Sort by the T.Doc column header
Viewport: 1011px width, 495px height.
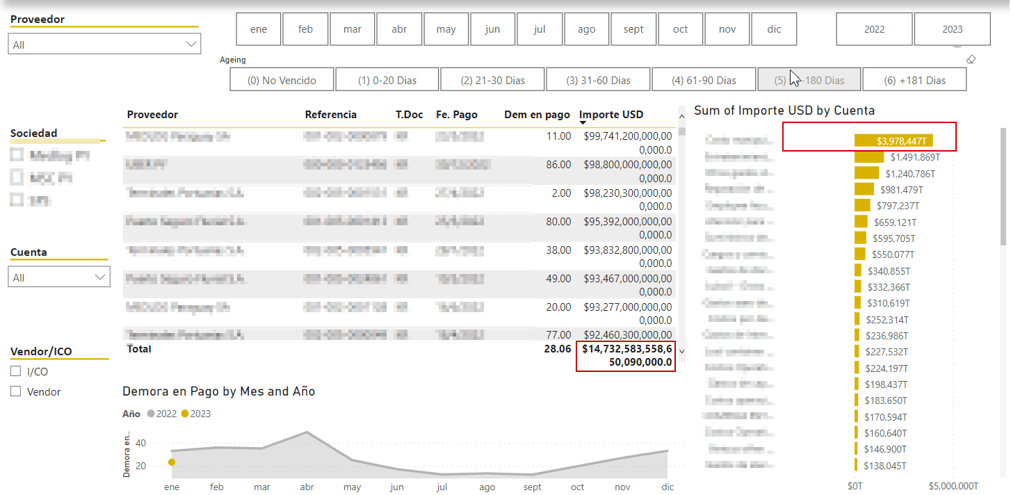coord(410,115)
